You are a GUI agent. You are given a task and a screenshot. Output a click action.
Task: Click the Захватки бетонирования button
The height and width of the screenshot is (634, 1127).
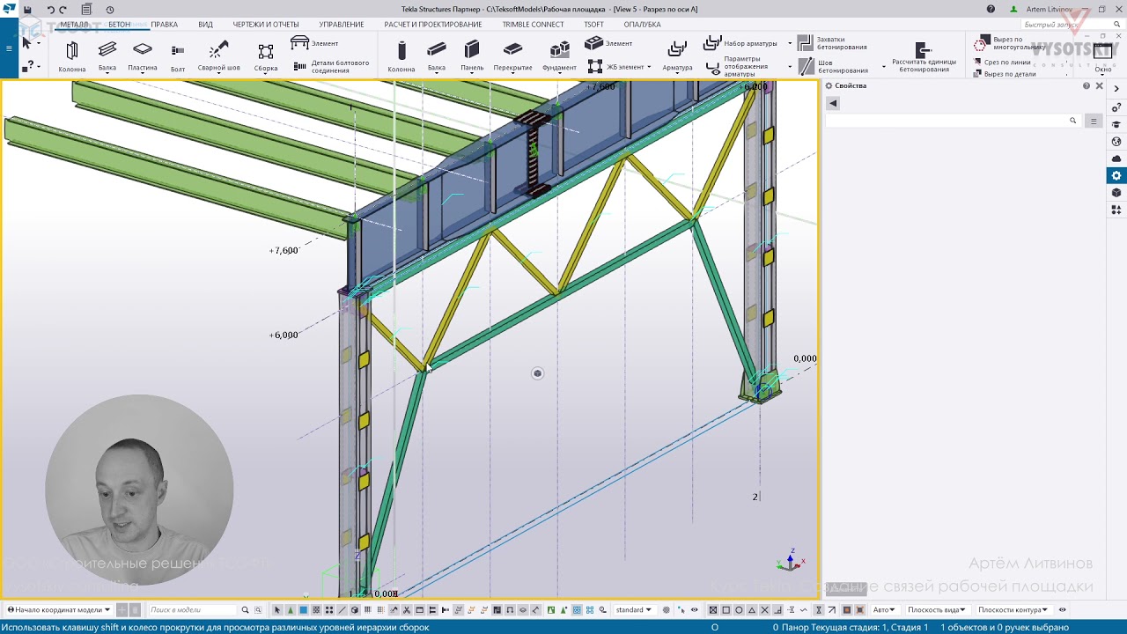(832, 43)
